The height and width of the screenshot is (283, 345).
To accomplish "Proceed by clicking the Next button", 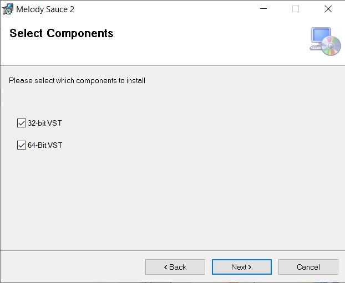I will 241,267.
